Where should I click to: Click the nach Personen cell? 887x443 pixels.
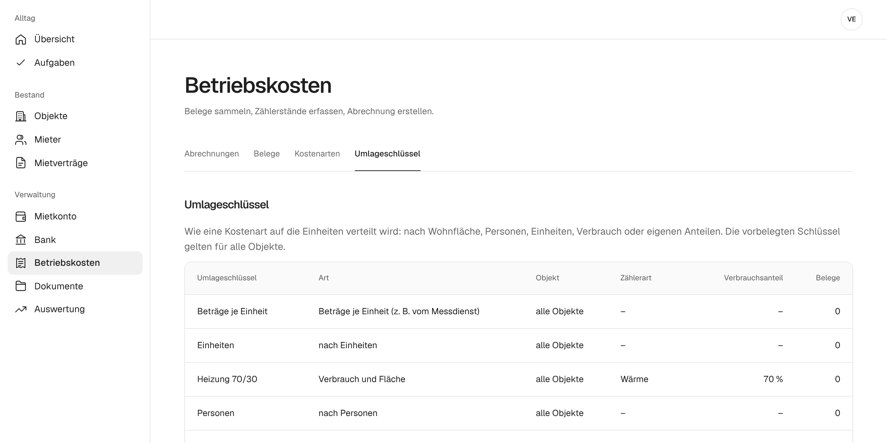(x=348, y=413)
